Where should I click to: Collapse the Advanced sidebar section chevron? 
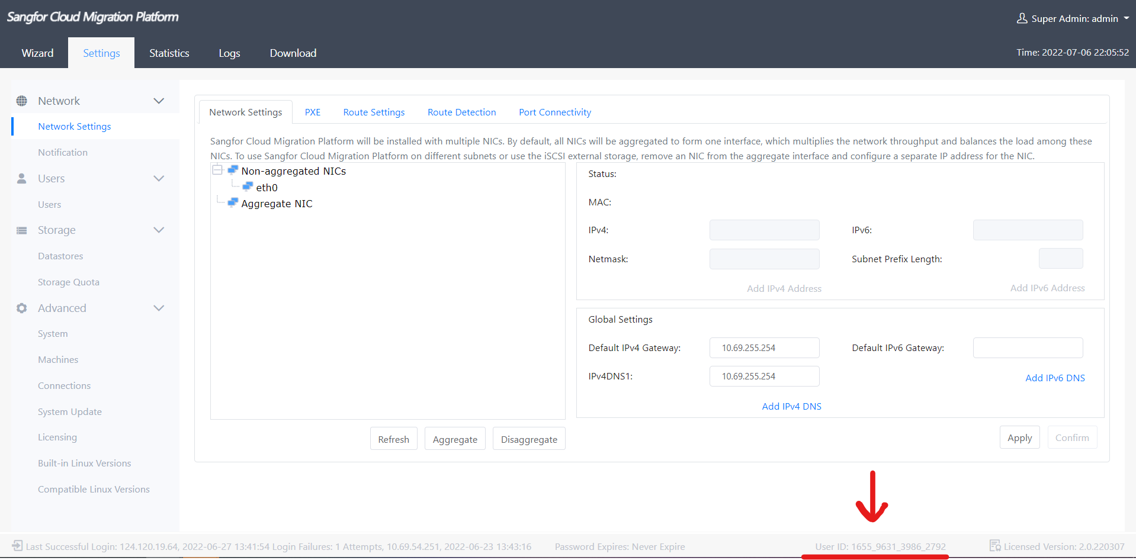pos(159,308)
